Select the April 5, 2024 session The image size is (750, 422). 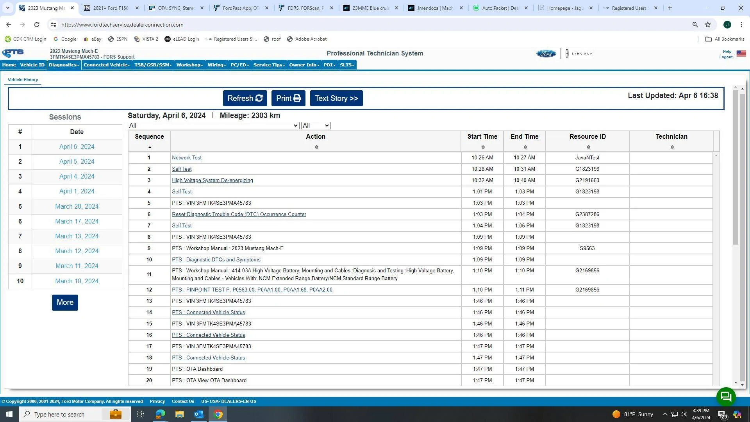(77, 162)
